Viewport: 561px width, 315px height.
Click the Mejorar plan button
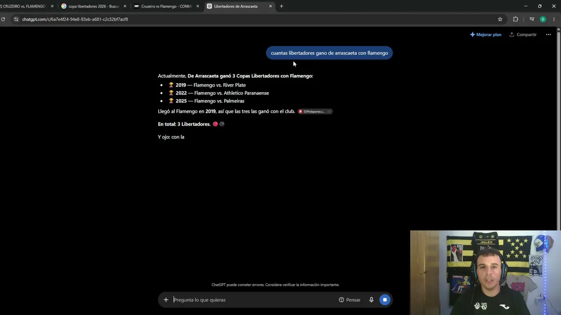(486, 35)
